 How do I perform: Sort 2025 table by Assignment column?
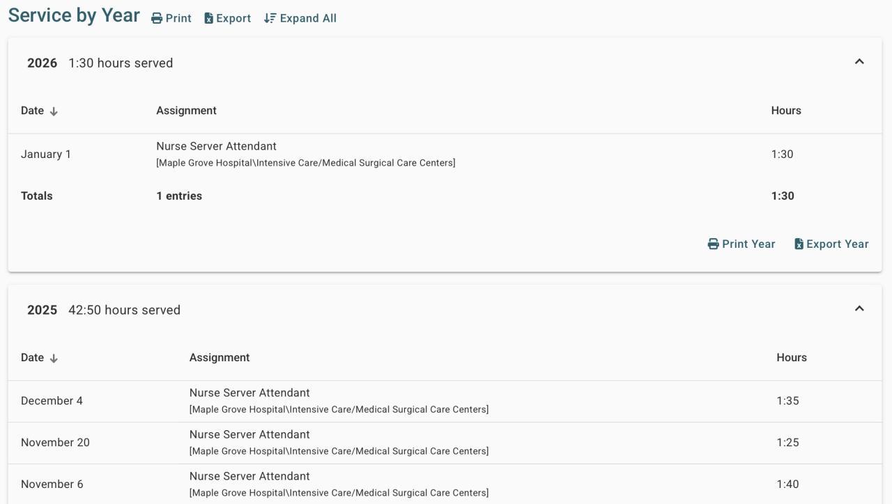[219, 358]
